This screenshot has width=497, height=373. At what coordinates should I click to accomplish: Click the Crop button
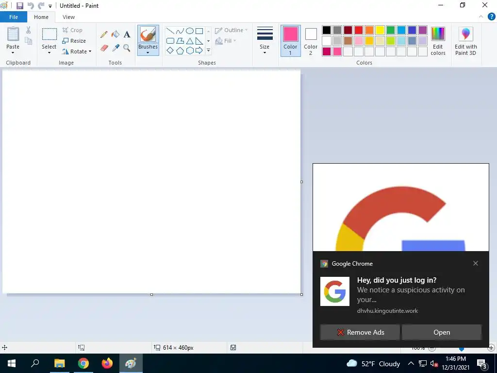point(73,30)
